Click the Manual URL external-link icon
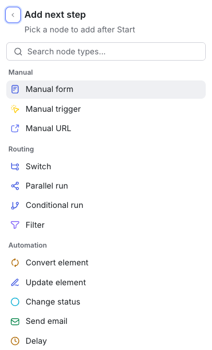Image resolution: width=212 pixels, height=350 pixels. pyautogui.click(x=15, y=129)
